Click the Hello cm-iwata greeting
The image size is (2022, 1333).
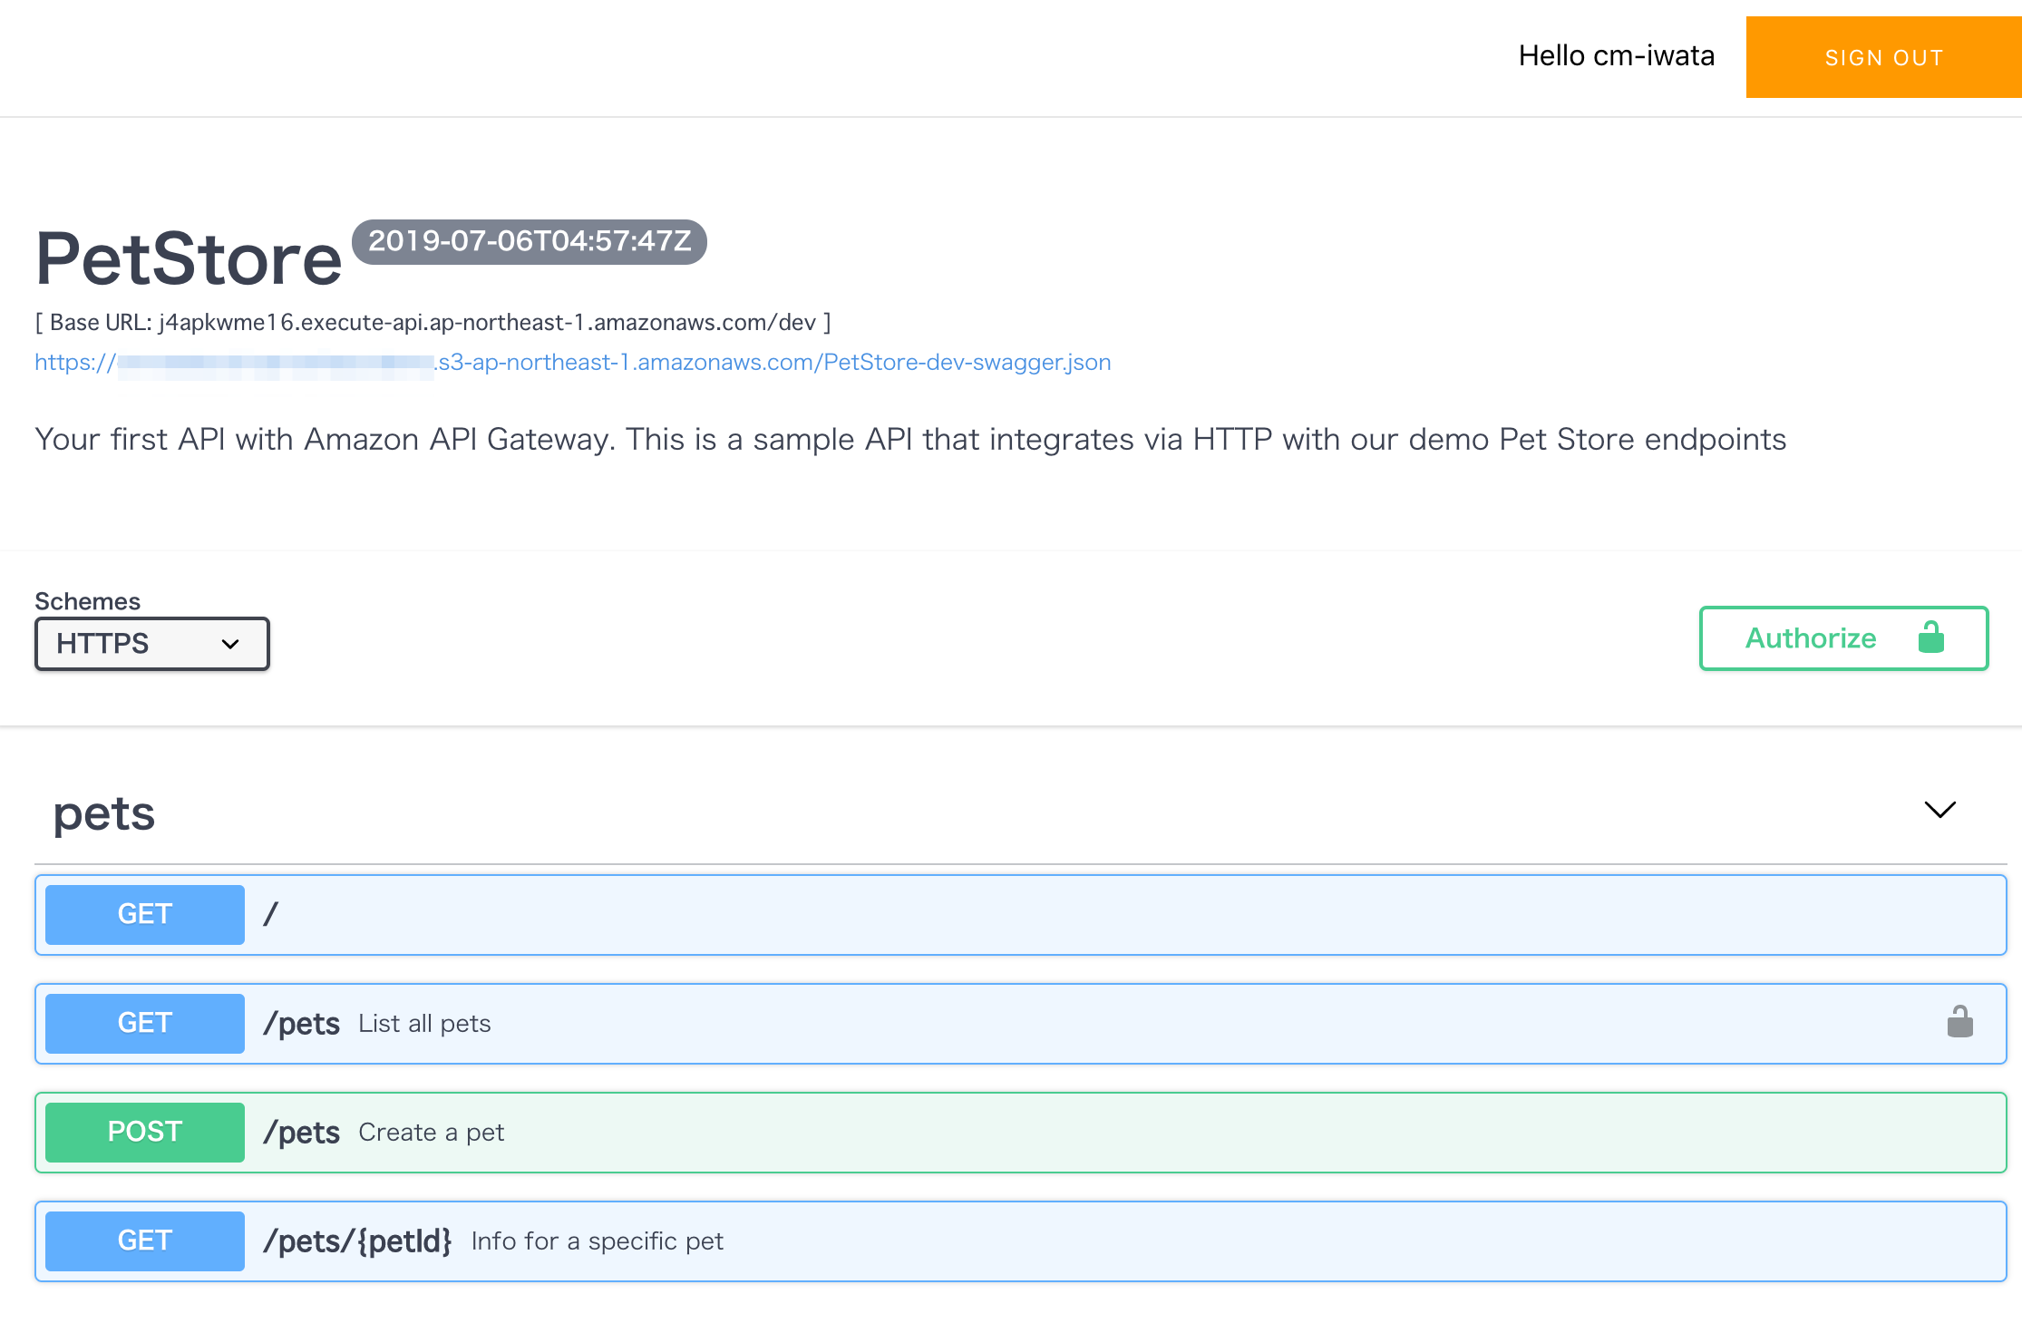[x=1616, y=55]
